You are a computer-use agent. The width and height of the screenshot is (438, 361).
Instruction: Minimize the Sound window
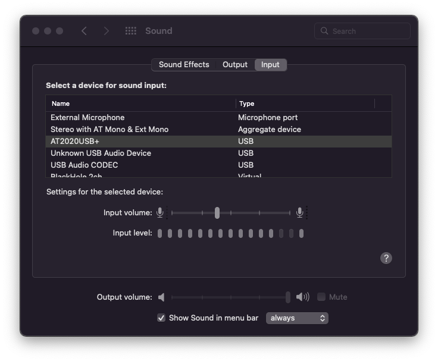pos(48,31)
